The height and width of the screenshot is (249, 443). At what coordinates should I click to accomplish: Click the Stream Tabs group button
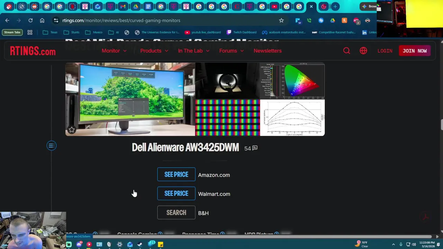[12, 32]
